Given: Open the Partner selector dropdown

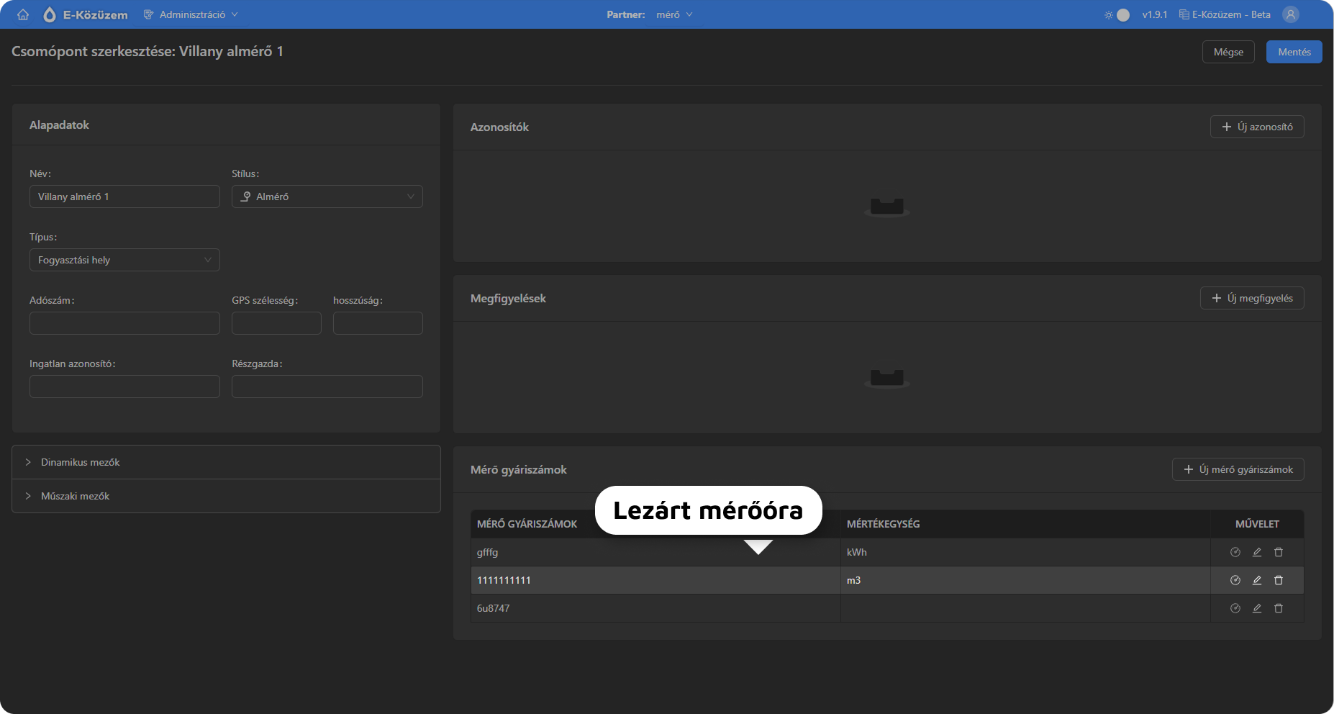Looking at the screenshot, I should pyautogui.click(x=673, y=14).
